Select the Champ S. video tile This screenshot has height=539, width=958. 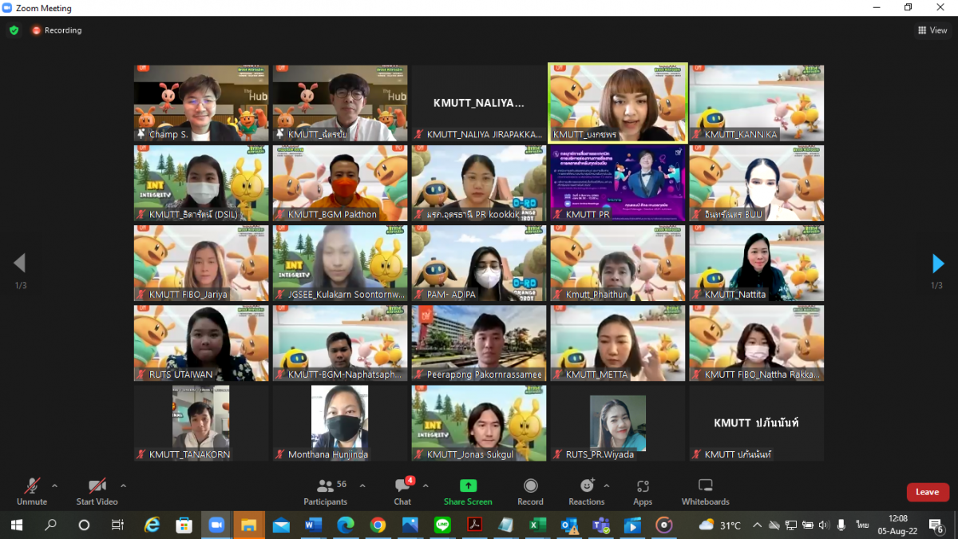point(201,103)
